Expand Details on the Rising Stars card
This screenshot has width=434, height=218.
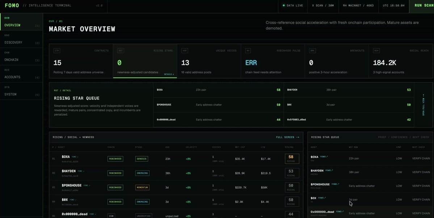(169, 74)
